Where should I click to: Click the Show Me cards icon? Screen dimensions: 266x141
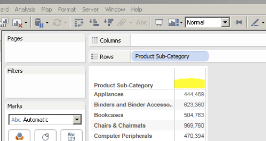173,22
